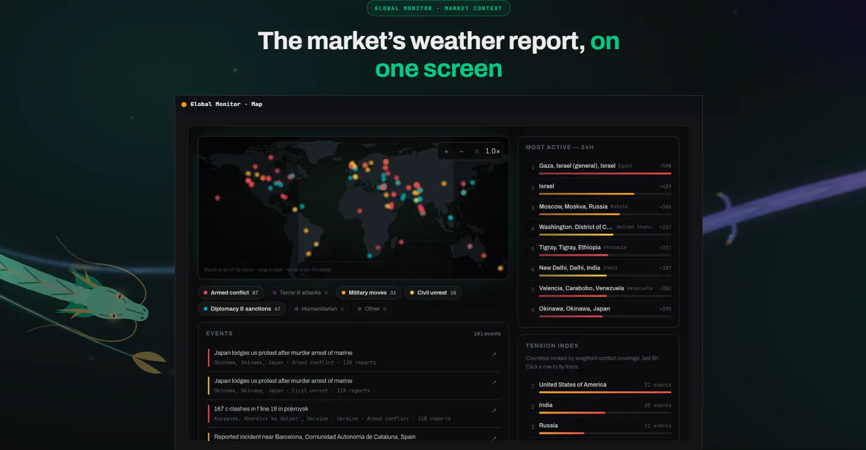Open arrow for Civil unrest 118 reports event
866x450 pixels.
494,383
